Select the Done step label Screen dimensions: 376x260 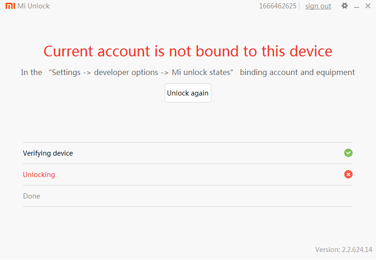click(31, 196)
